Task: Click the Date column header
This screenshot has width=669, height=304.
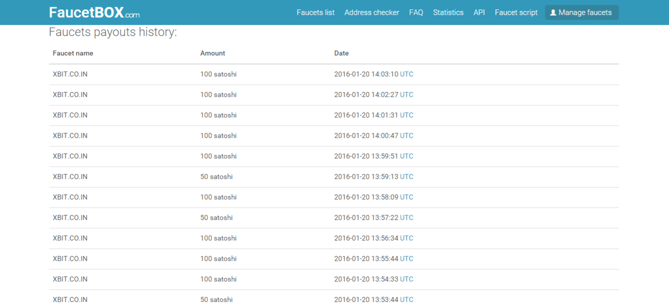Action: tap(341, 53)
